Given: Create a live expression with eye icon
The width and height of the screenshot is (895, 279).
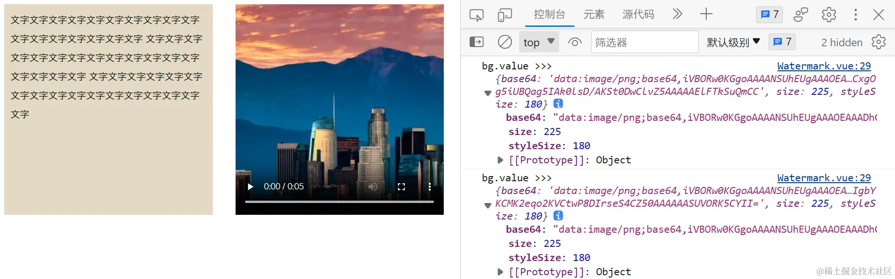Looking at the screenshot, I should pyautogui.click(x=575, y=42).
